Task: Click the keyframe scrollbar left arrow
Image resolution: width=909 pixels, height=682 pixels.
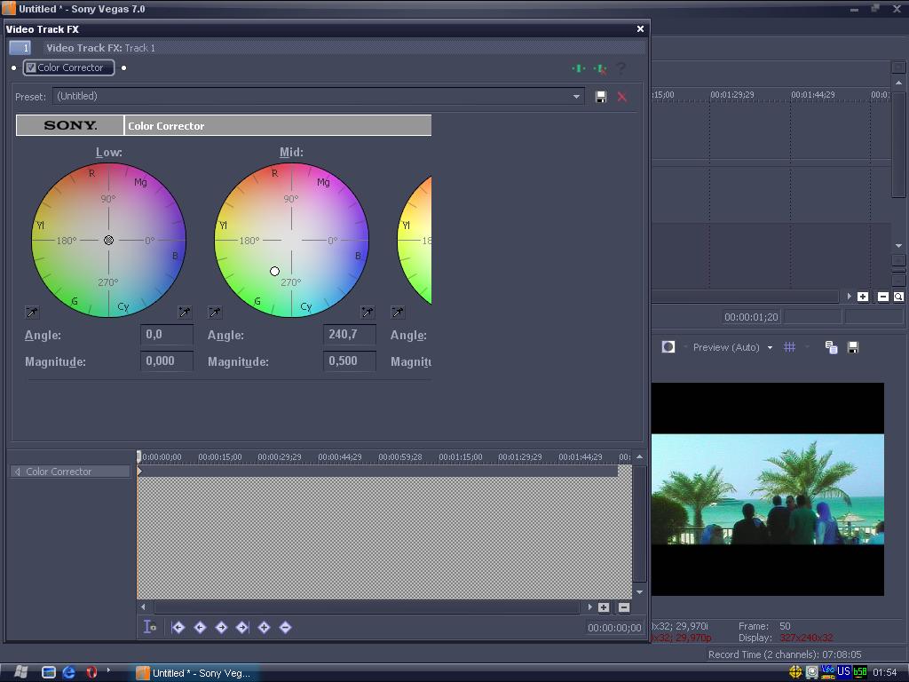Action: click(143, 607)
